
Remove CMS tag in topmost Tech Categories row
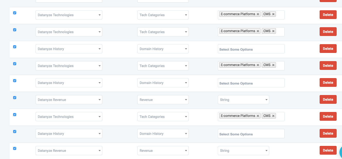coord(273,14)
